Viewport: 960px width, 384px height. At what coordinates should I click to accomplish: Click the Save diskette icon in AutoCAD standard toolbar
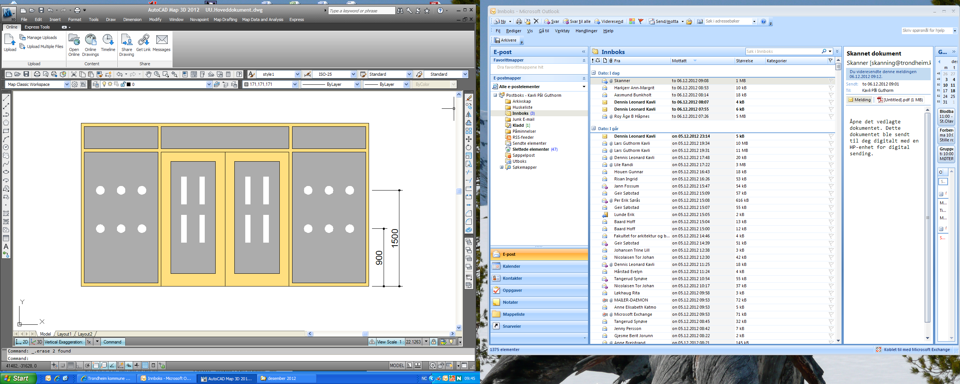[x=26, y=74]
